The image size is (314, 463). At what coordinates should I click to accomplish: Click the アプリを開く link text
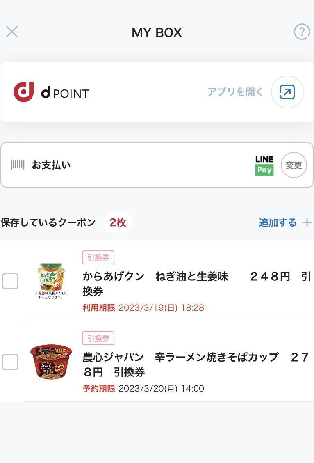tap(235, 92)
